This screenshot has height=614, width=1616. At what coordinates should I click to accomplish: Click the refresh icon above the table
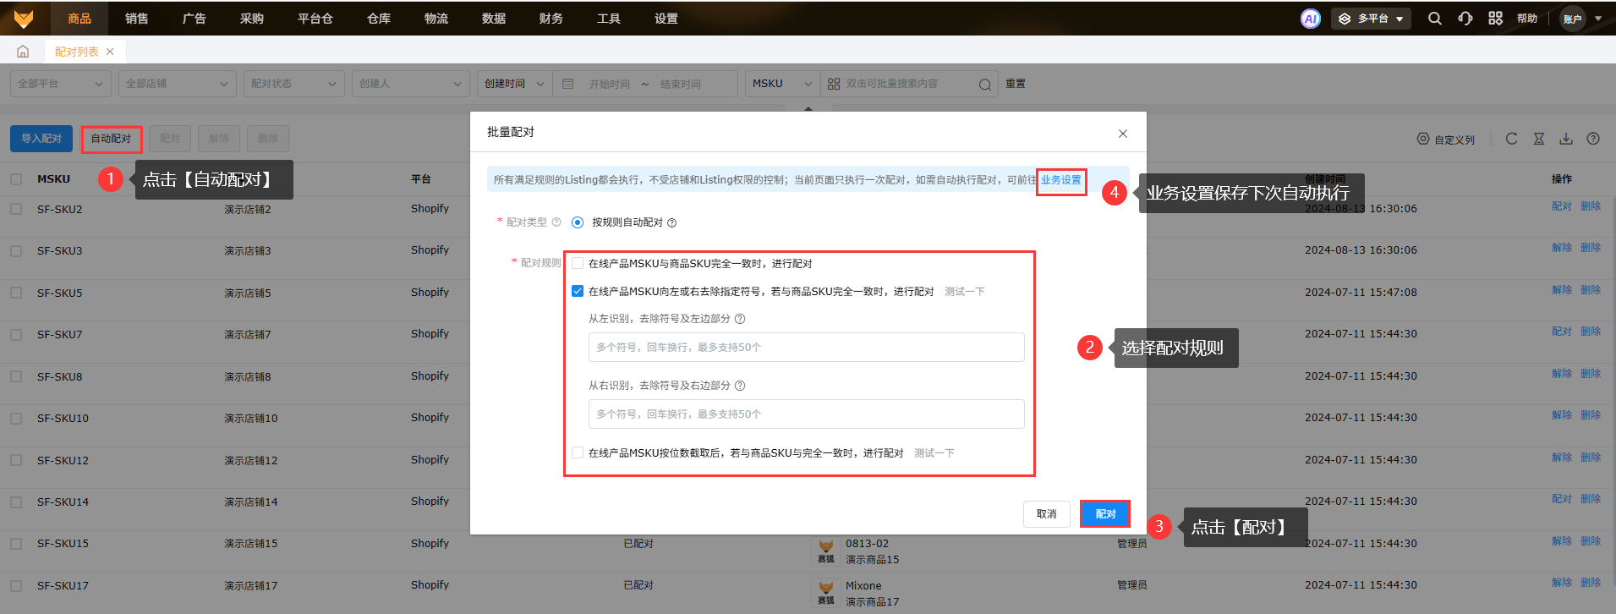coord(1511,139)
